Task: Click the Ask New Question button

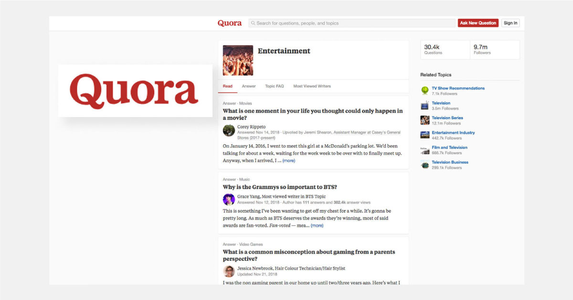Action: (478, 23)
